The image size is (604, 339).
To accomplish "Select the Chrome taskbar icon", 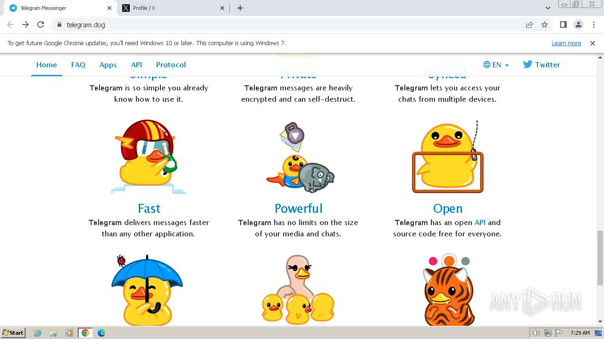I will pyautogui.click(x=85, y=333).
